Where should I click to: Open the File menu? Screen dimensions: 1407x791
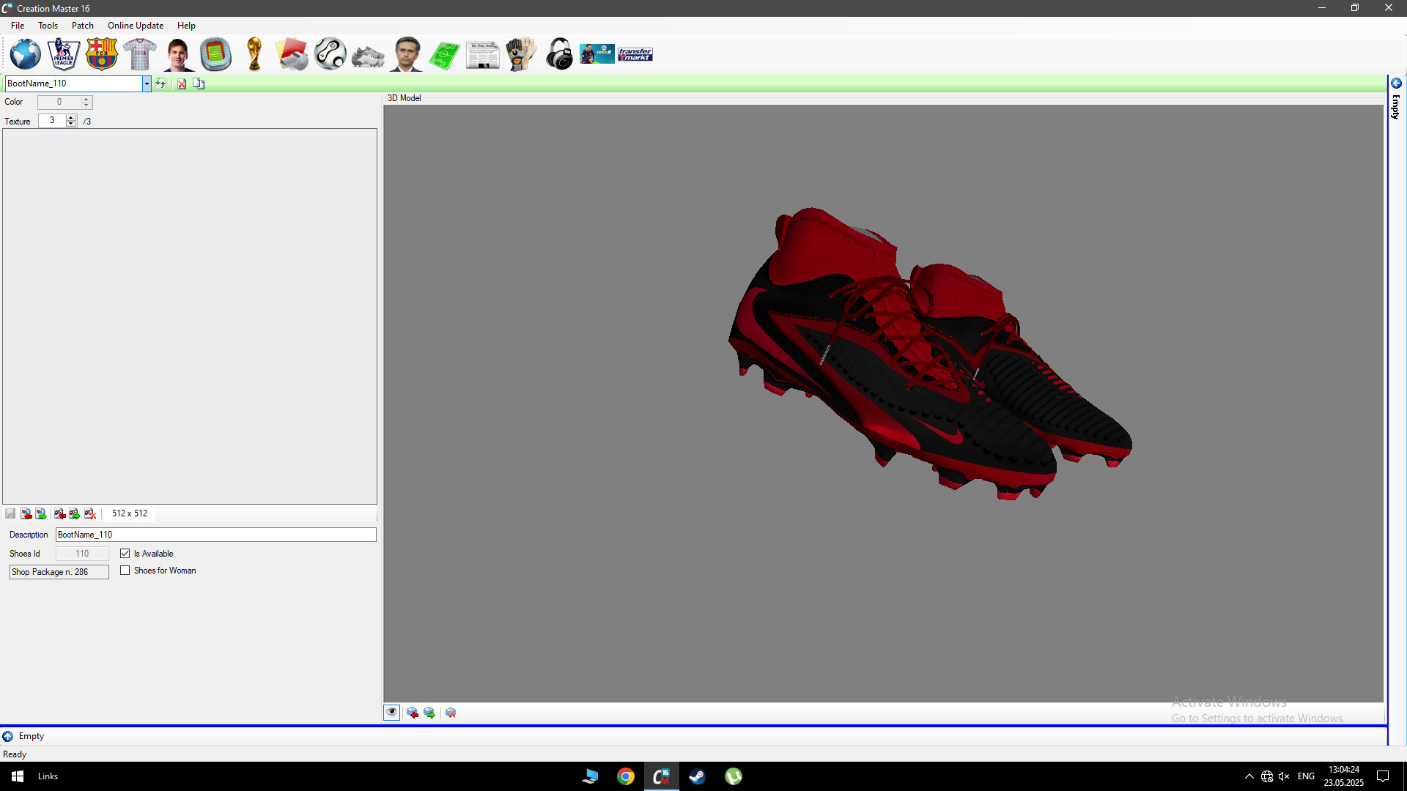point(18,26)
